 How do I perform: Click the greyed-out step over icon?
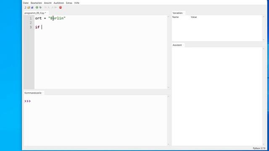point(45,8)
